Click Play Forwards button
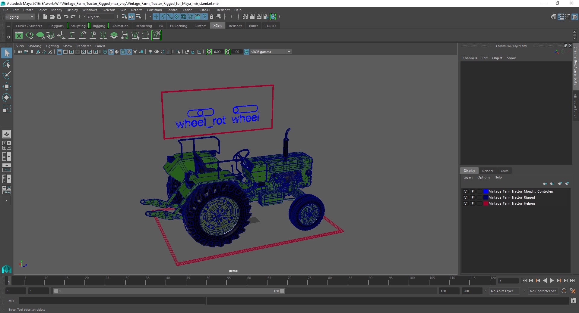 coord(552,280)
